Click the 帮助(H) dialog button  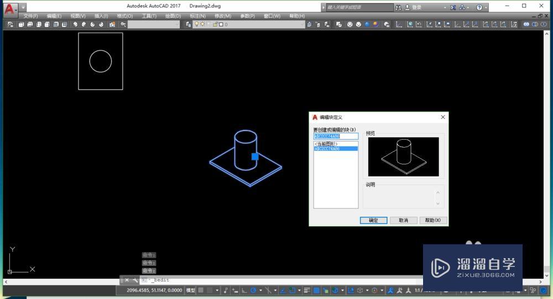tap(433, 220)
